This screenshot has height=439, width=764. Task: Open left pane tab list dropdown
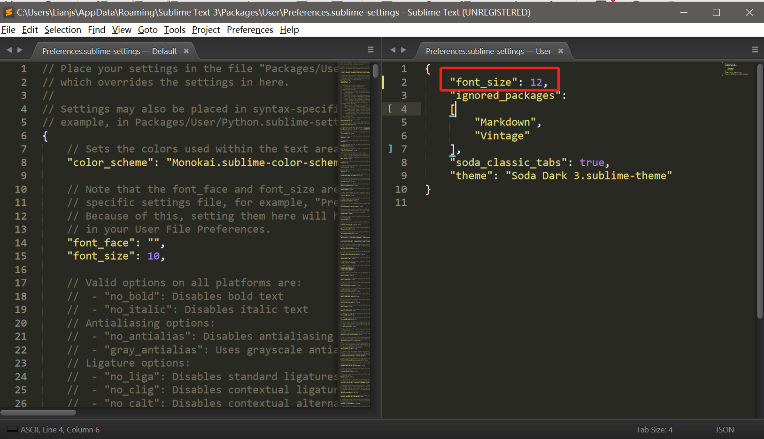pos(370,50)
